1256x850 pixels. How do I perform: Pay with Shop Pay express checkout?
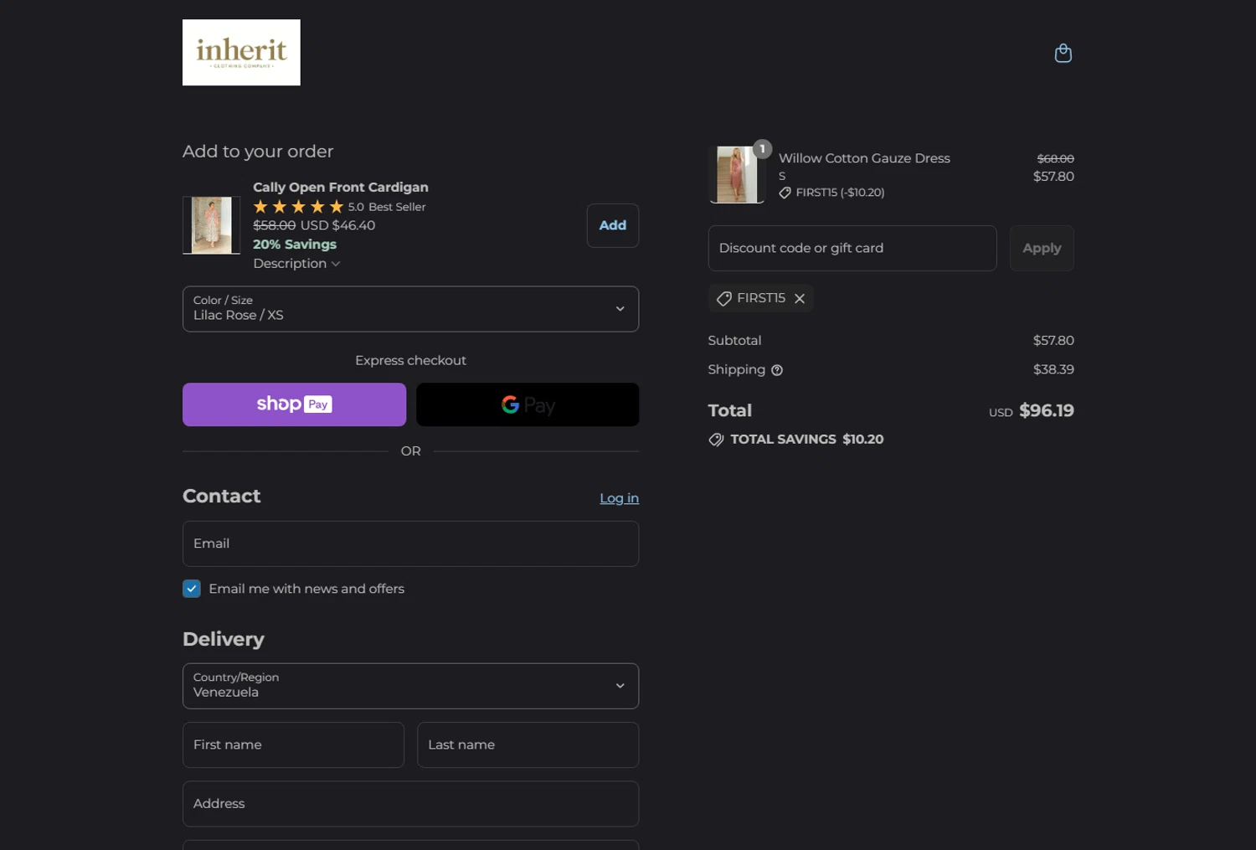pyautogui.click(x=294, y=404)
